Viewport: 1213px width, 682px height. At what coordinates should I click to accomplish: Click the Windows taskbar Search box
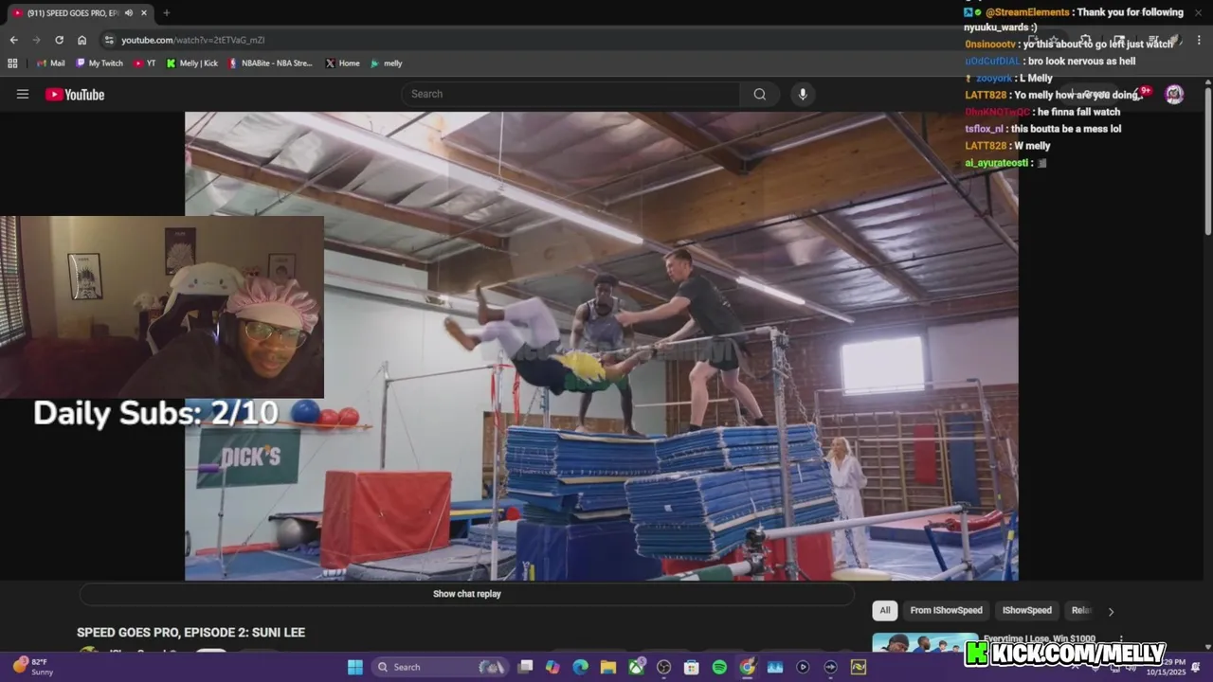click(x=441, y=667)
